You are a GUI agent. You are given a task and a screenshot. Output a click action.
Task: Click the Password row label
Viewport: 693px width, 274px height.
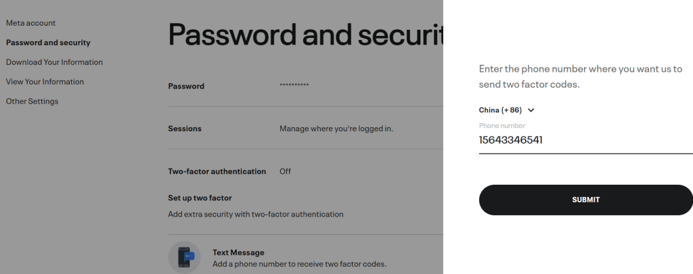point(186,86)
